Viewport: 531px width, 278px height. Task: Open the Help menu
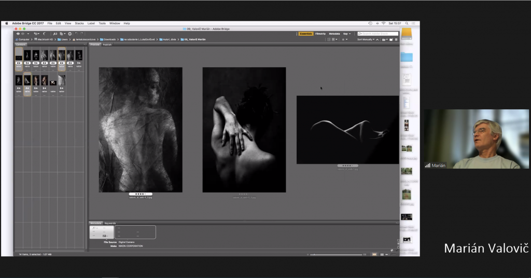pyautogui.click(x=127, y=23)
